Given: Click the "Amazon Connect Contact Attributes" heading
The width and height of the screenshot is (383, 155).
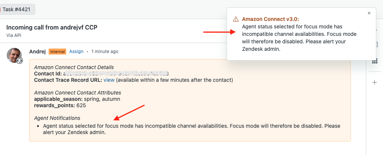Looking at the screenshot, I should tap(77, 93).
